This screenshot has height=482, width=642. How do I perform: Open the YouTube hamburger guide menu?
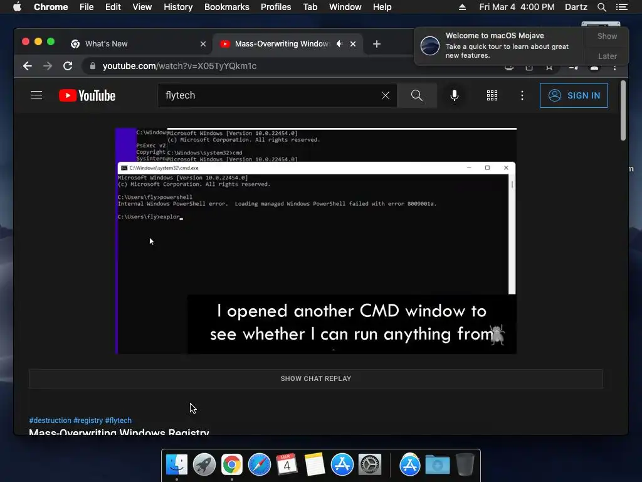click(x=36, y=95)
